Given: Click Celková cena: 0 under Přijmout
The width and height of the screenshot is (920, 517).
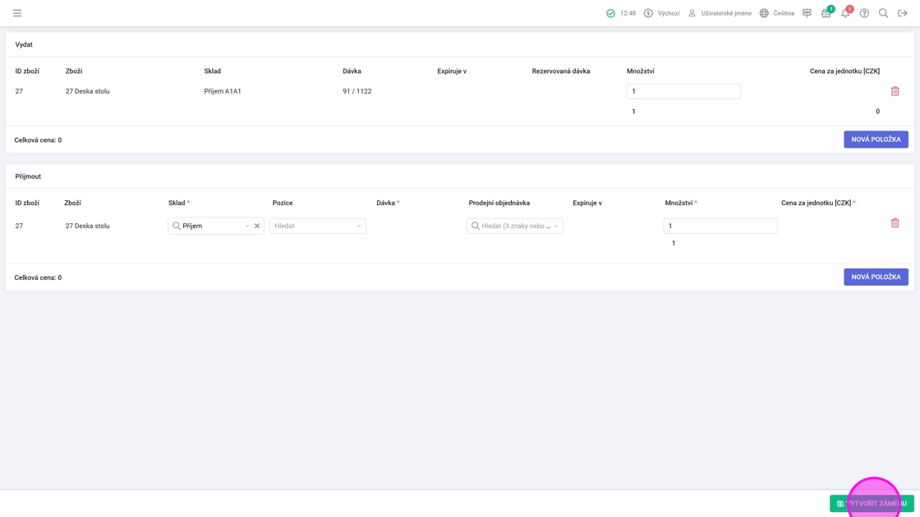Looking at the screenshot, I should (38, 277).
